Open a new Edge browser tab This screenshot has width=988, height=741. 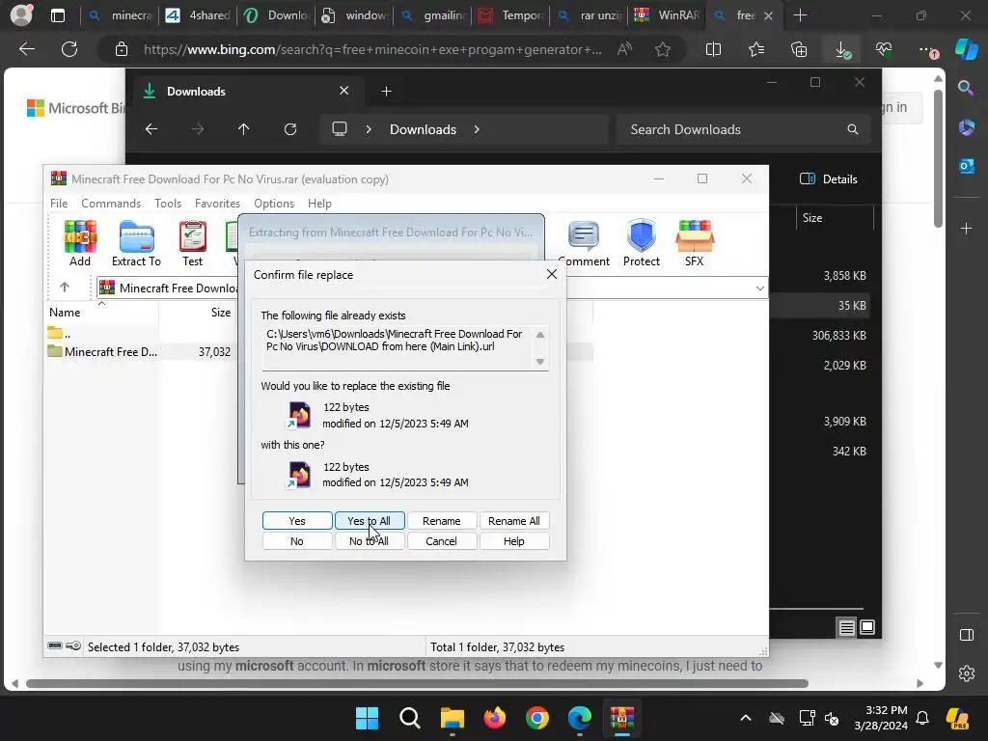pyautogui.click(x=800, y=15)
